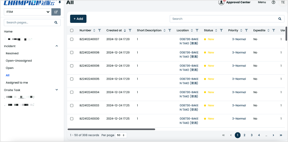Image resolution: width=288 pixels, height=142 pixels.
Task: Filter the Number column
Action: [x=100, y=30]
